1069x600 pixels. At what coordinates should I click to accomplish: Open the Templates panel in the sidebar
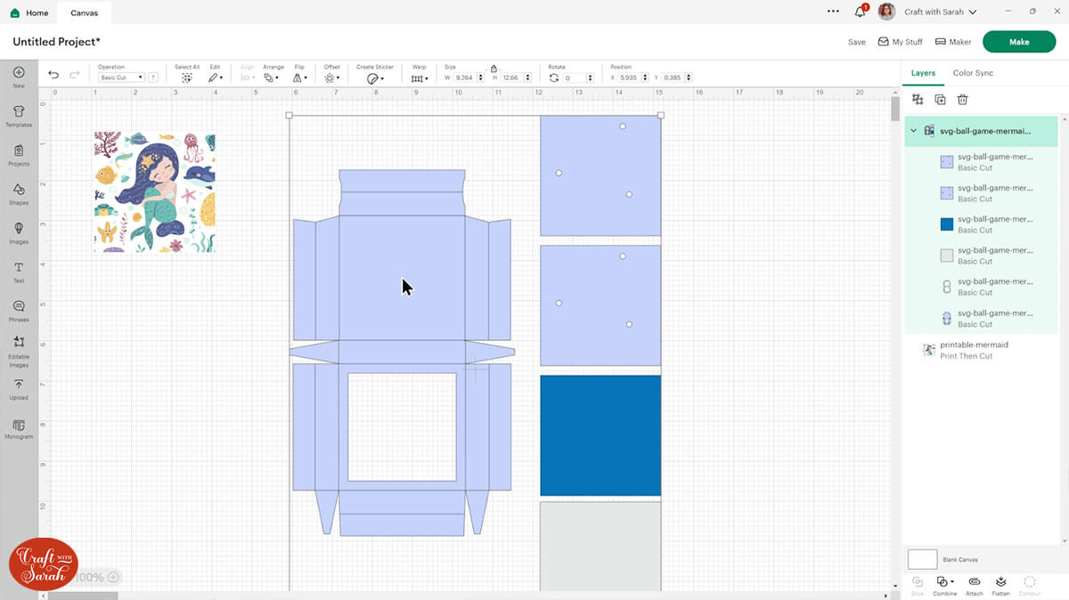(x=19, y=114)
